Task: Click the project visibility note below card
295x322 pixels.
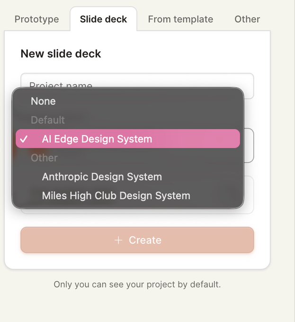Action: 137,285
